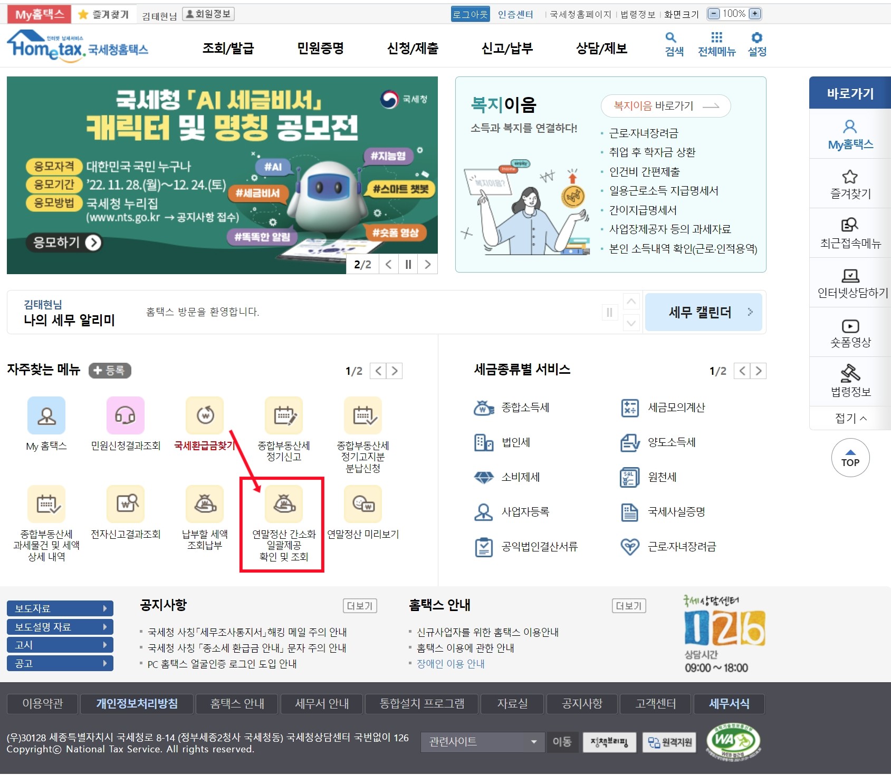Open the 연말정산 미리보기 icon

tap(363, 504)
